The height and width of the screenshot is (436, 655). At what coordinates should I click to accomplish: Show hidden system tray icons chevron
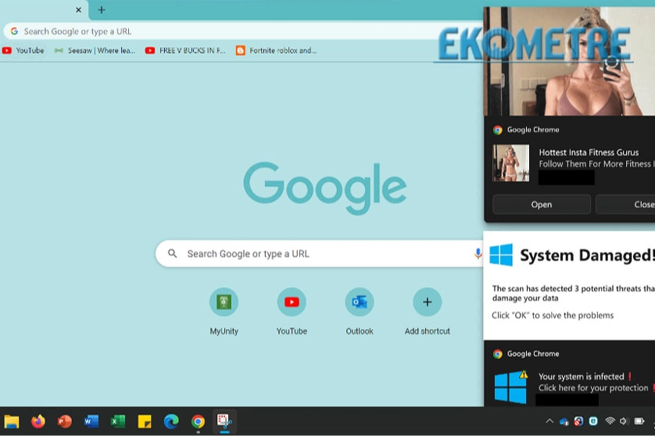click(549, 421)
